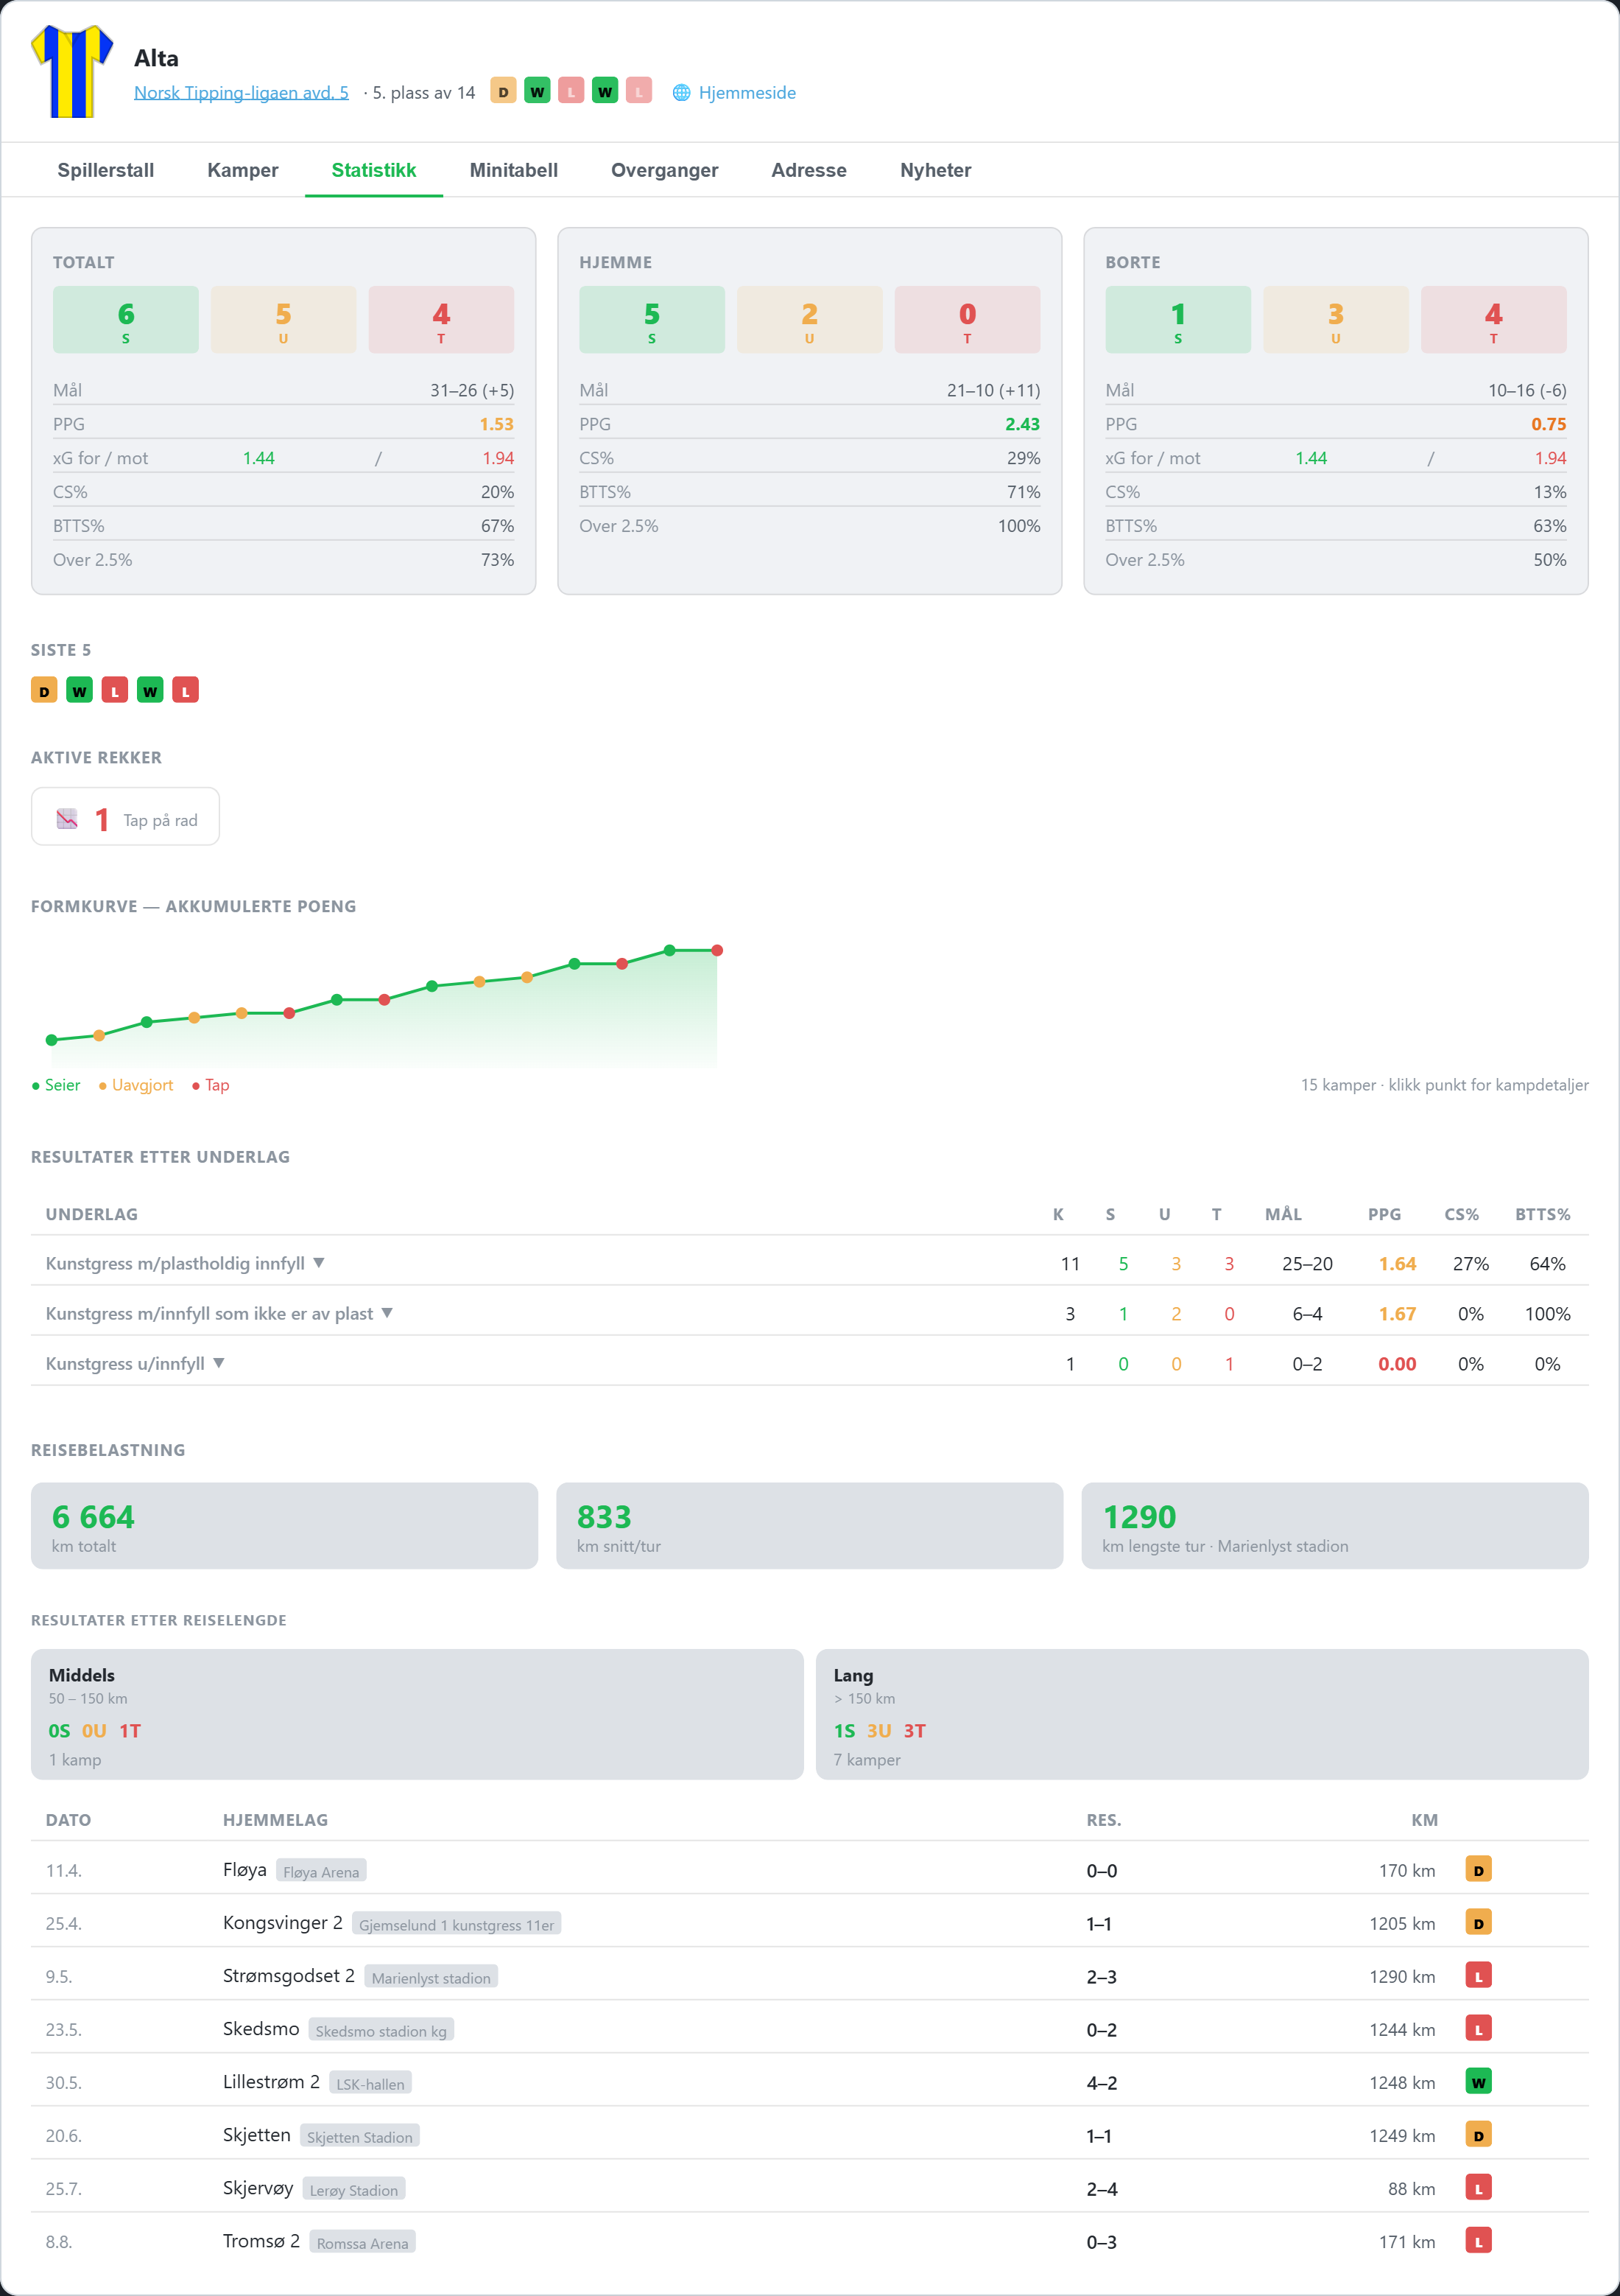Click the Tap legend entry under form curve

pyautogui.click(x=210, y=1085)
